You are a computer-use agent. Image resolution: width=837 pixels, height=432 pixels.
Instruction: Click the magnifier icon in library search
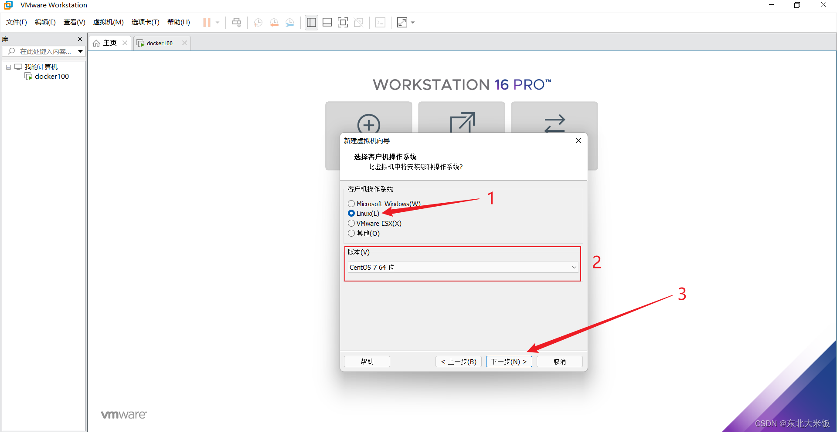point(12,51)
